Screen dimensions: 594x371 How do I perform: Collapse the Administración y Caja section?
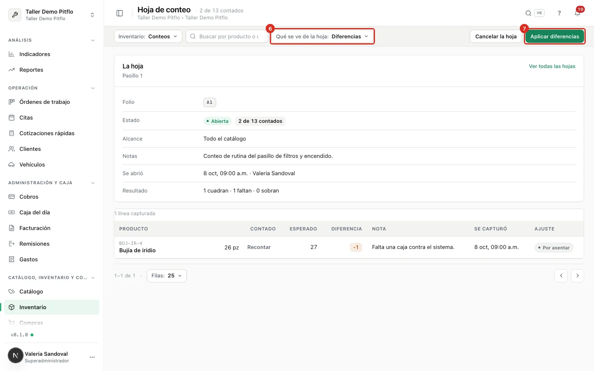(x=93, y=183)
